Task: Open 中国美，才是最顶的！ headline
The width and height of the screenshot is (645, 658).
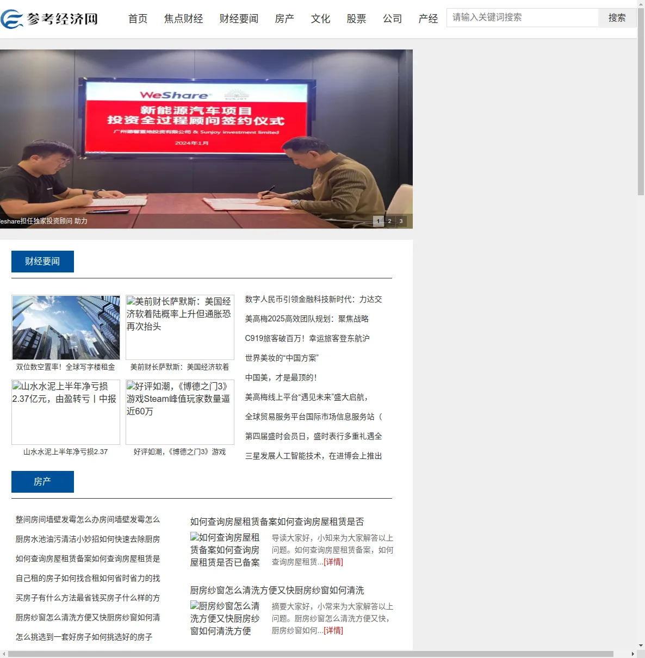Action: [281, 377]
